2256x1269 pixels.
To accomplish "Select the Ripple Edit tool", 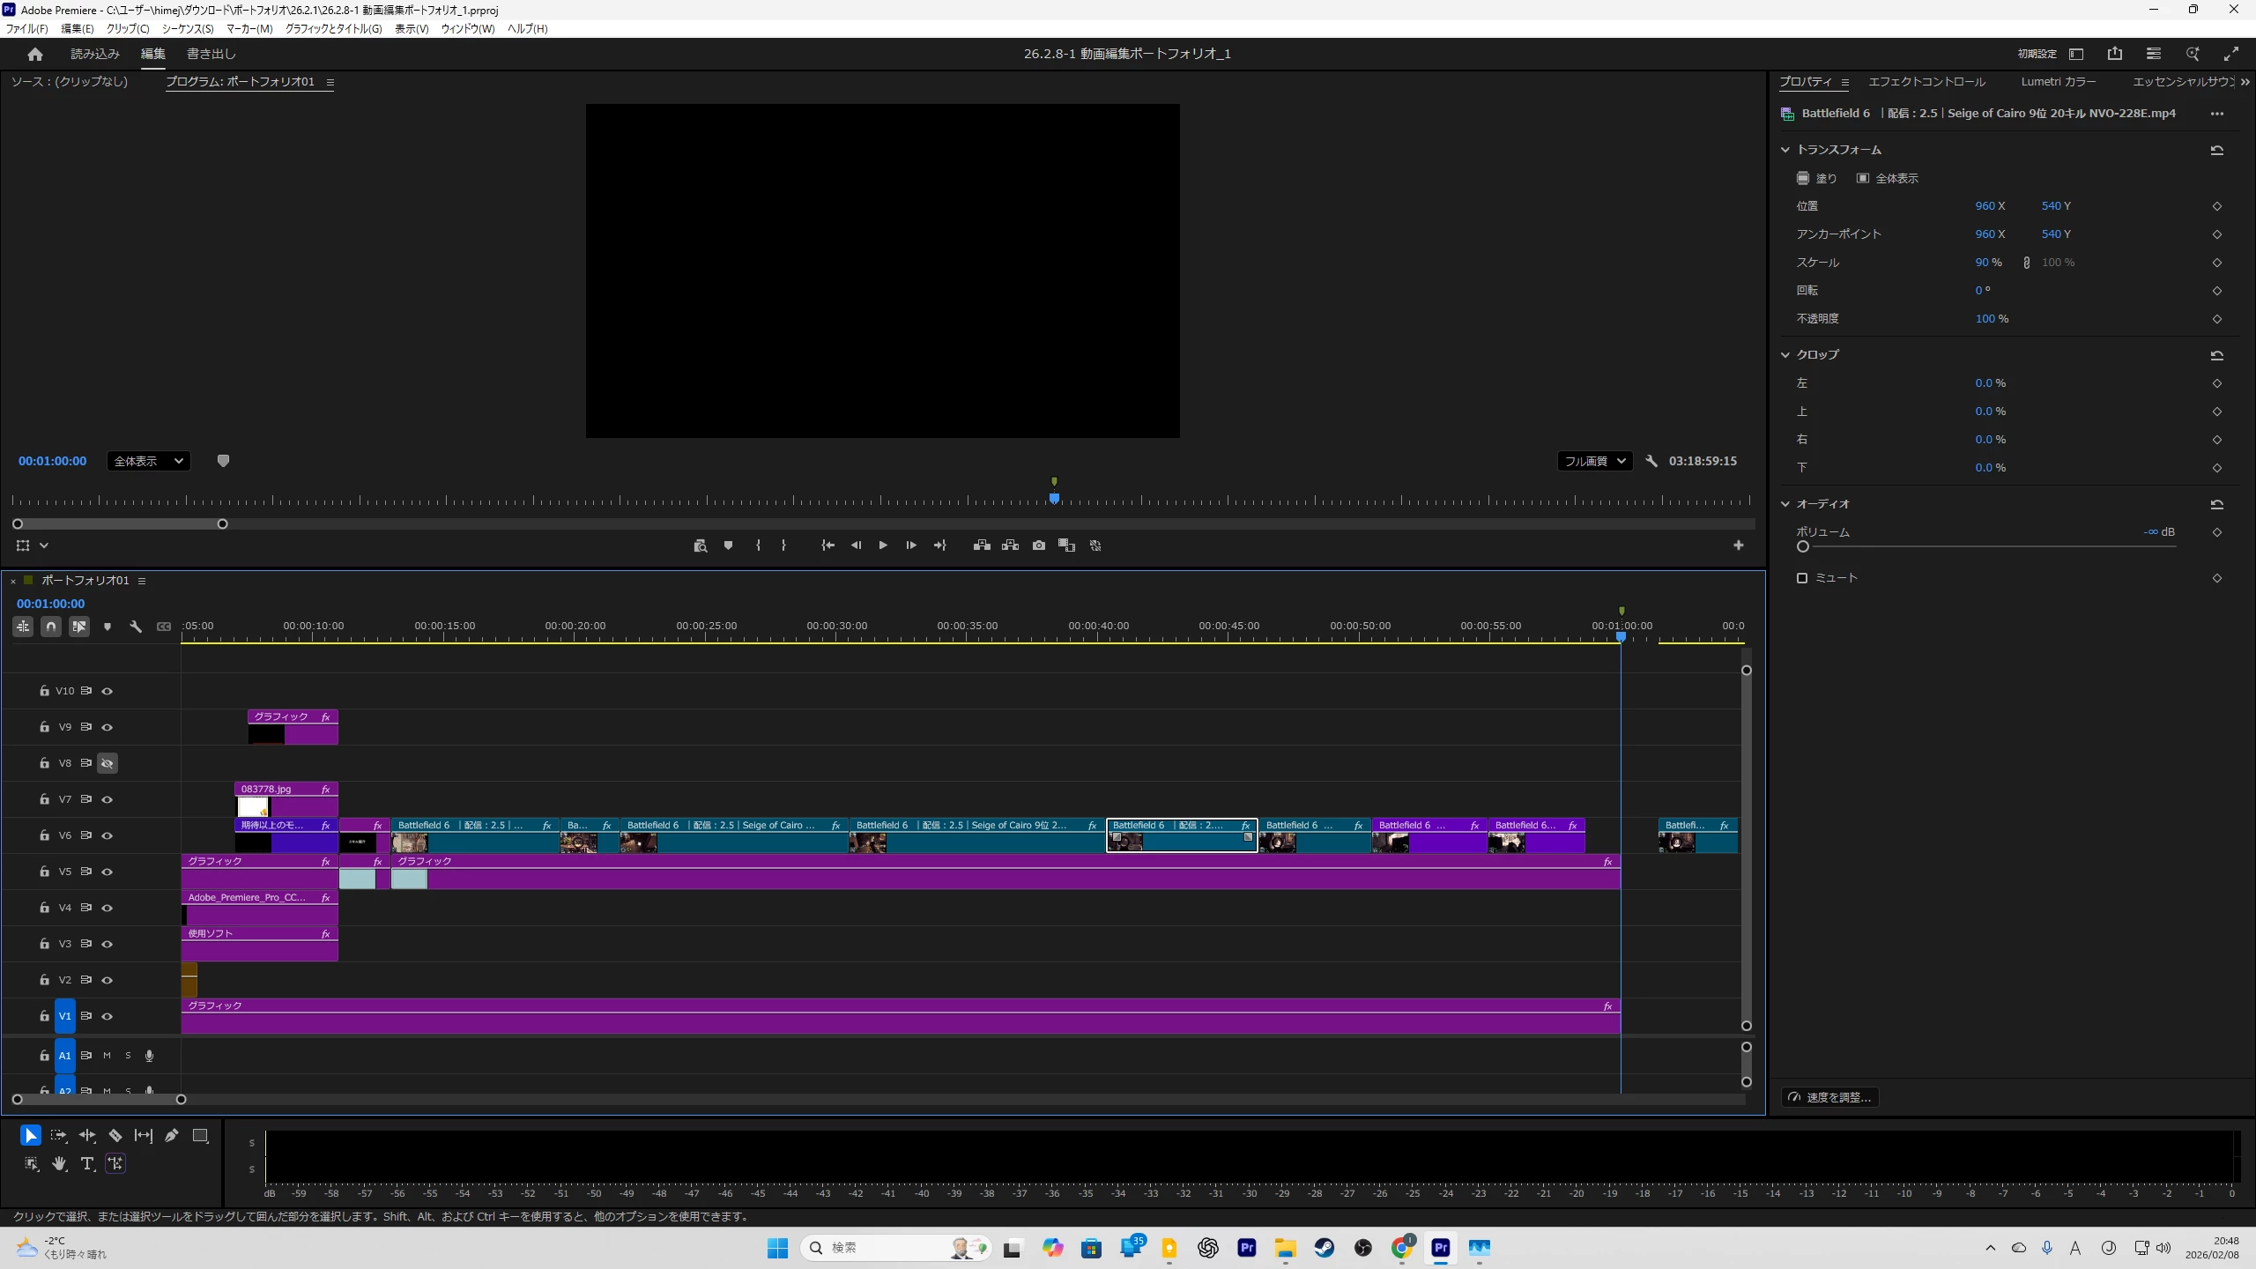I will click(x=87, y=1135).
